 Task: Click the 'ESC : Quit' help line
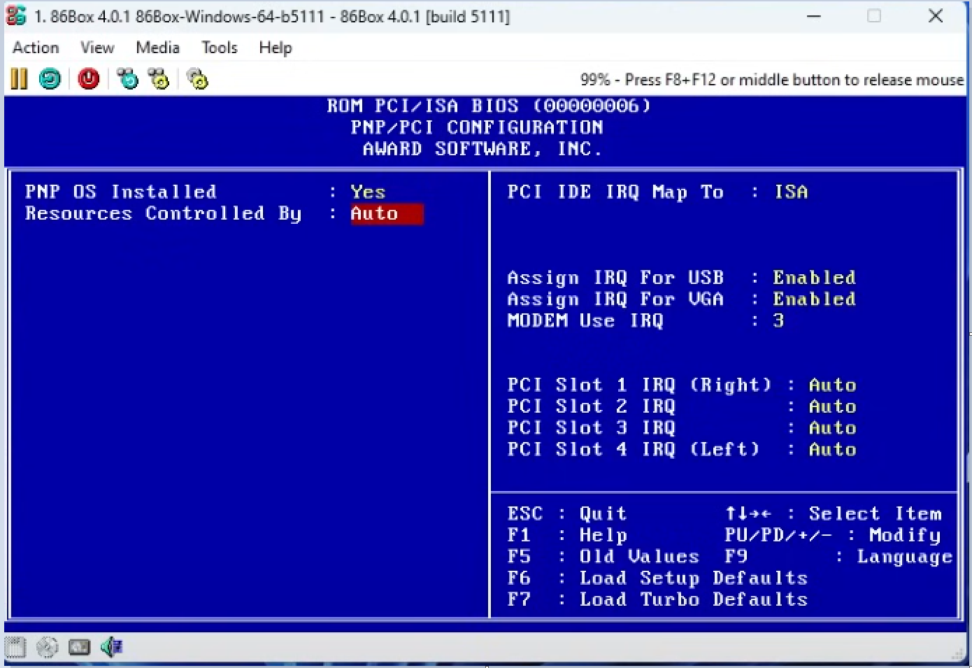click(x=567, y=513)
